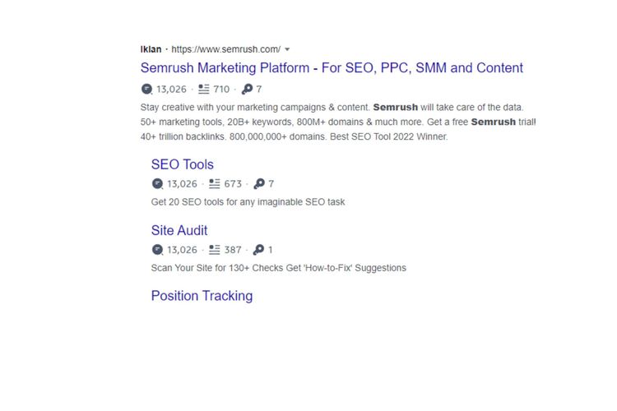
Task: Open the Position Tracking sitelink
Action: (202, 296)
